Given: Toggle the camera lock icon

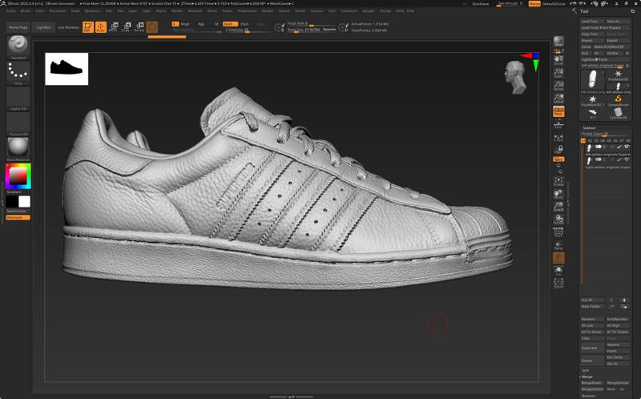Looking at the screenshot, I should (x=558, y=149).
